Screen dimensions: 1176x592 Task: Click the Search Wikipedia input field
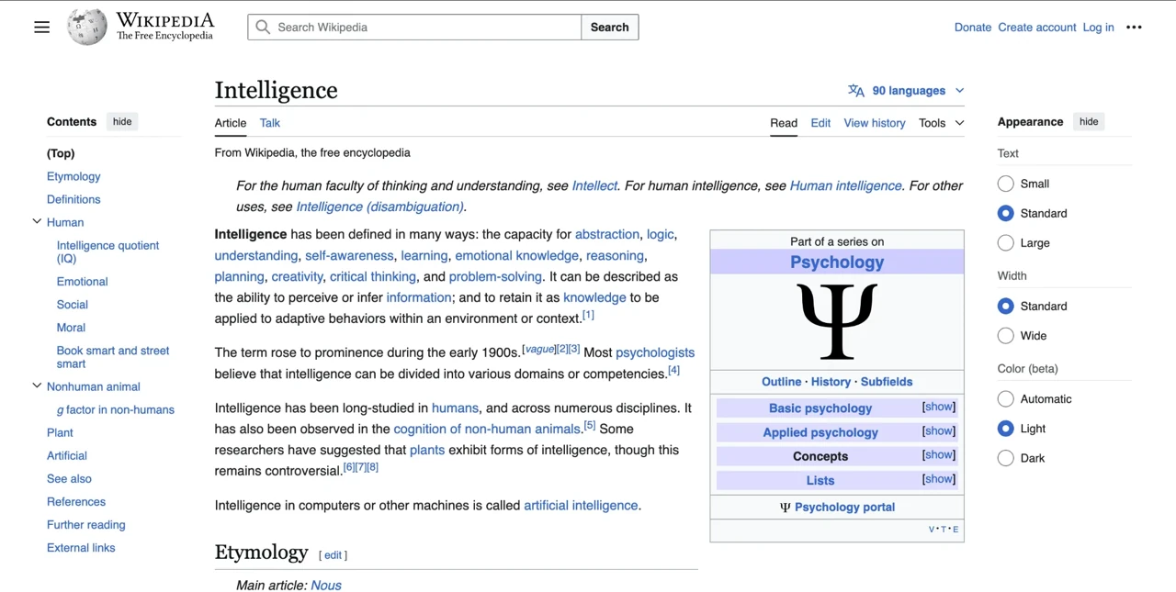pyautogui.click(x=414, y=28)
